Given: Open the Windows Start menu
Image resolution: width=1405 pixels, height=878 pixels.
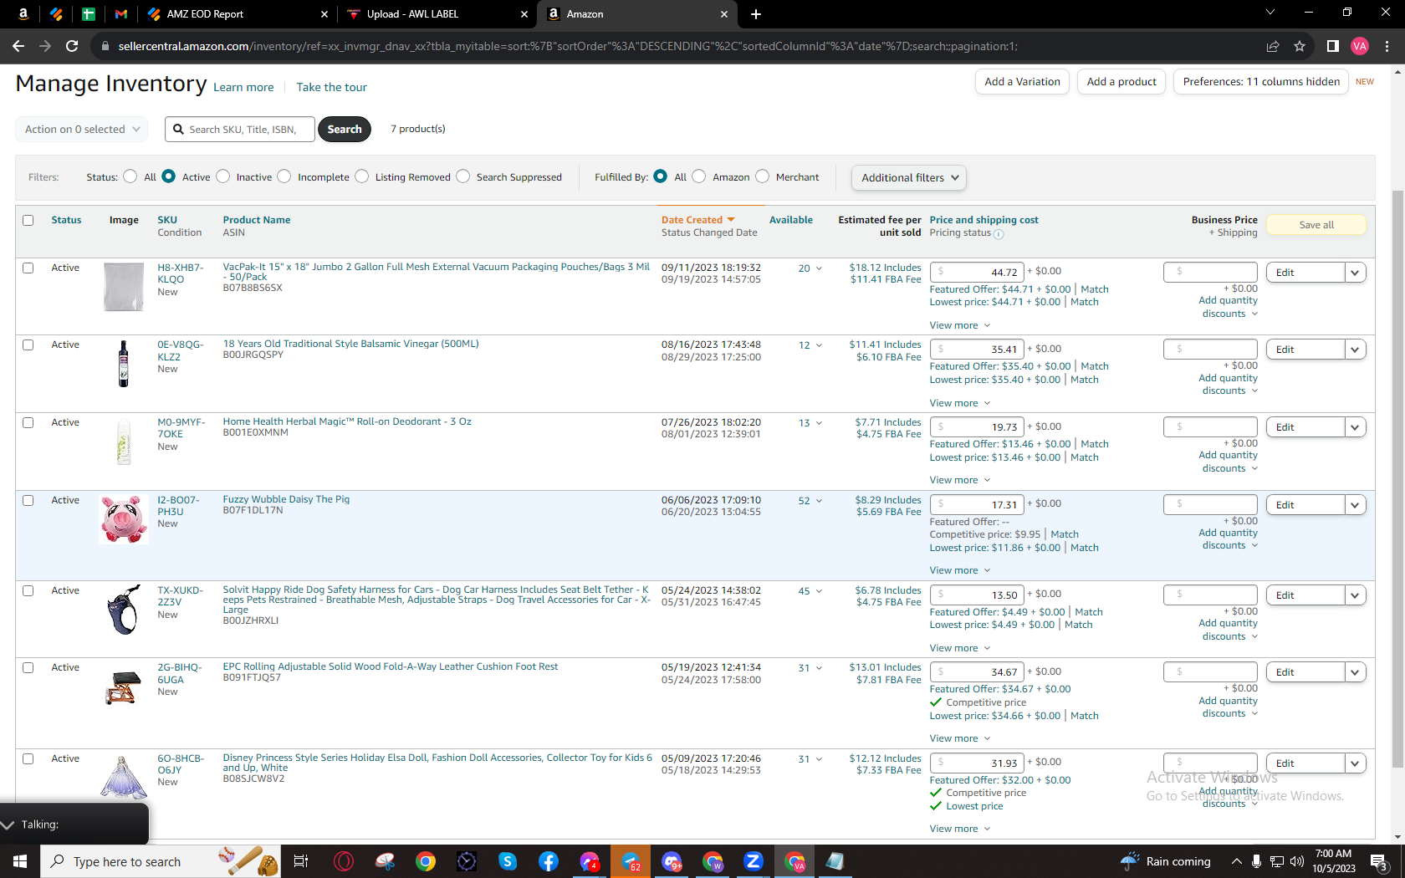Looking at the screenshot, I should [20, 861].
